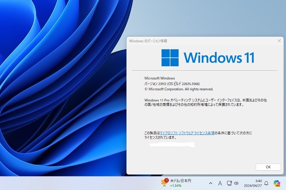This screenshot has height=190, width=286.
Task: Open the clock showing 3:40 2024/04/27
Action: pyautogui.click(x=253, y=183)
